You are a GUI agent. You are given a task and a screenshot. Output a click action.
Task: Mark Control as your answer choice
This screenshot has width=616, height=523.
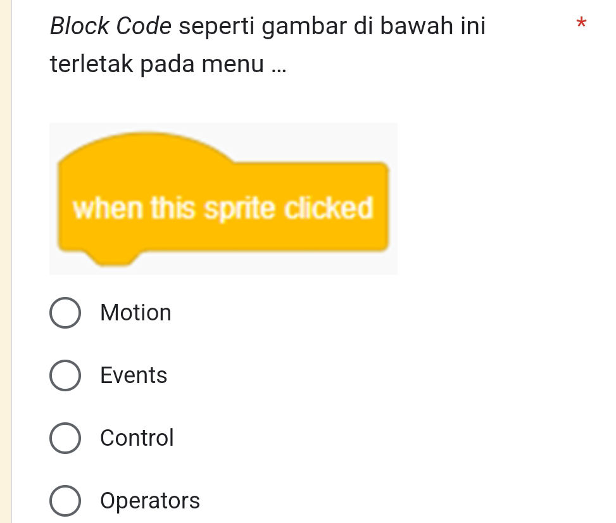tap(65, 438)
